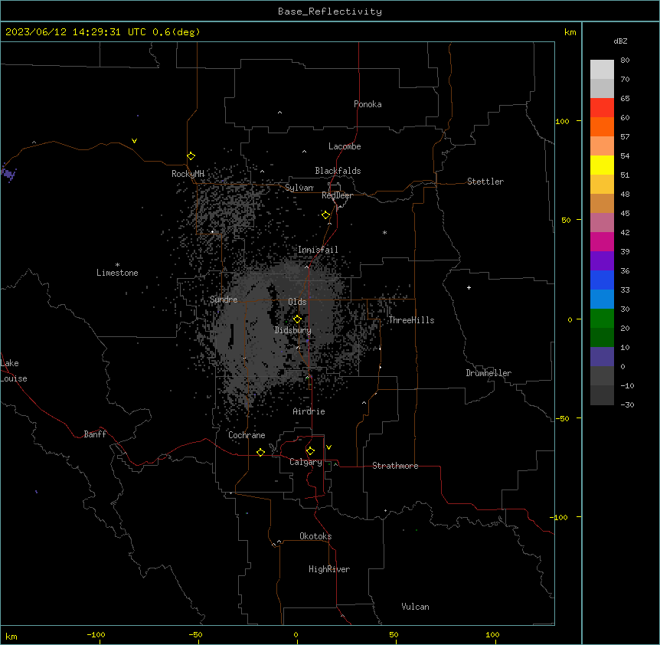Click the Innisfail city label
This screenshot has width=660, height=645.
pyautogui.click(x=318, y=250)
